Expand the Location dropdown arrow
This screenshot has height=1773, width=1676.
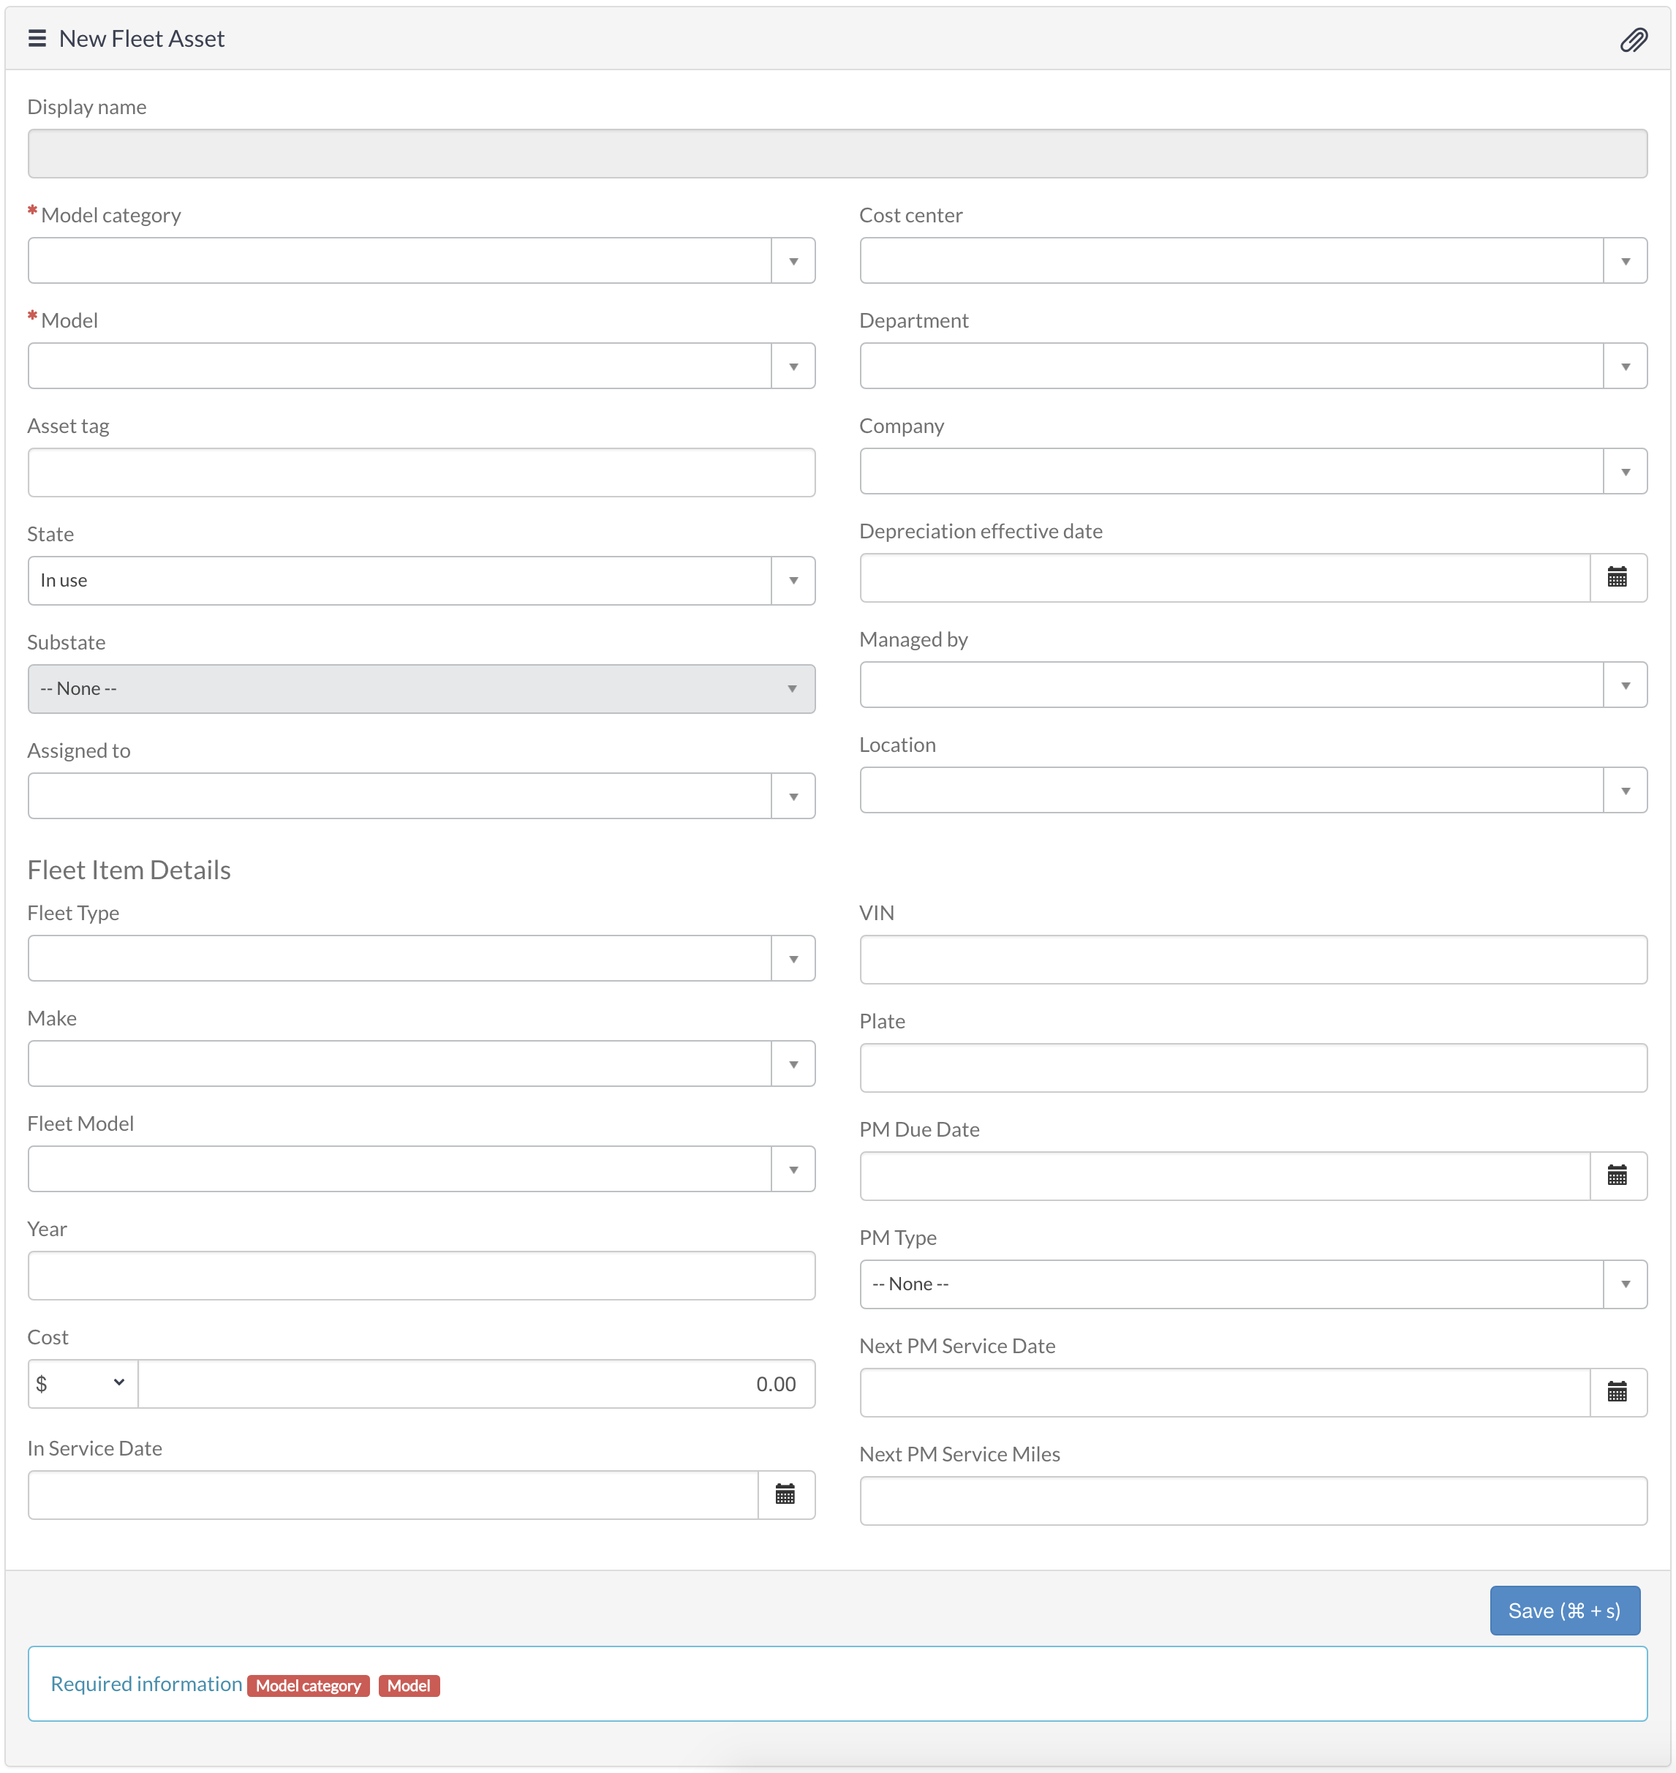point(1625,791)
